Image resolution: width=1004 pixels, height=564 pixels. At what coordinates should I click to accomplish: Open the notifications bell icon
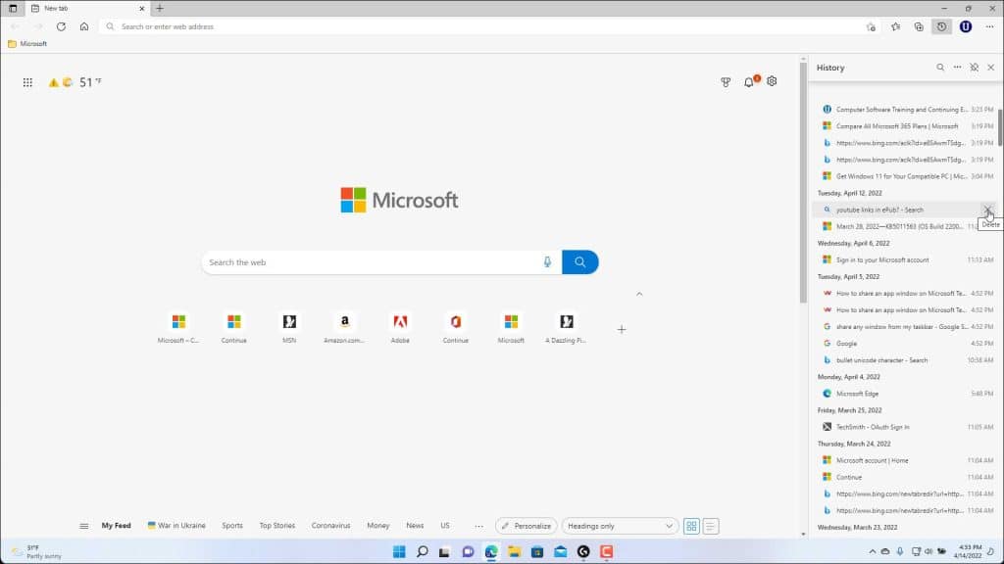[749, 82]
